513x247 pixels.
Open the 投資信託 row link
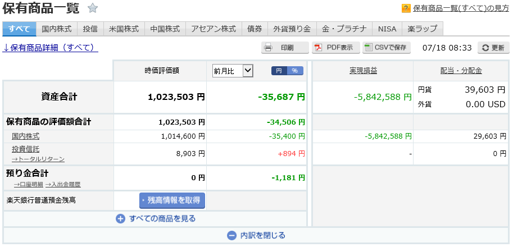[x=25, y=149]
